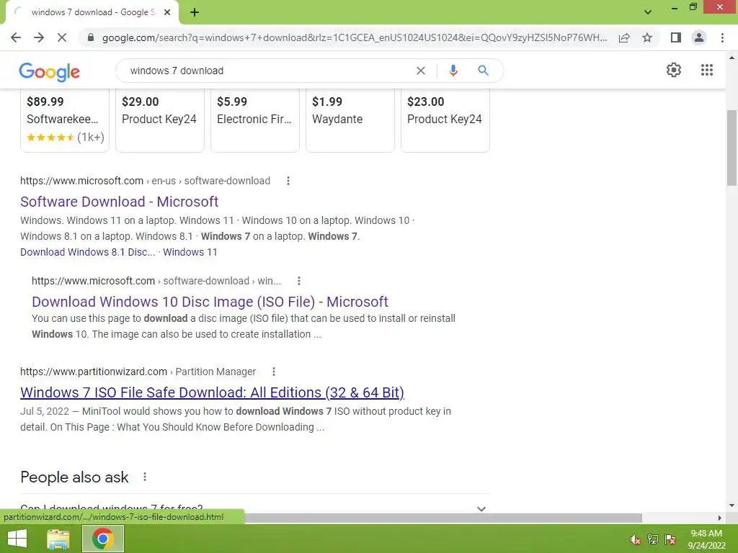Screen dimensions: 738x553
Task: Open the $89.99 Softwarekeep product card
Action: [x=65, y=120]
